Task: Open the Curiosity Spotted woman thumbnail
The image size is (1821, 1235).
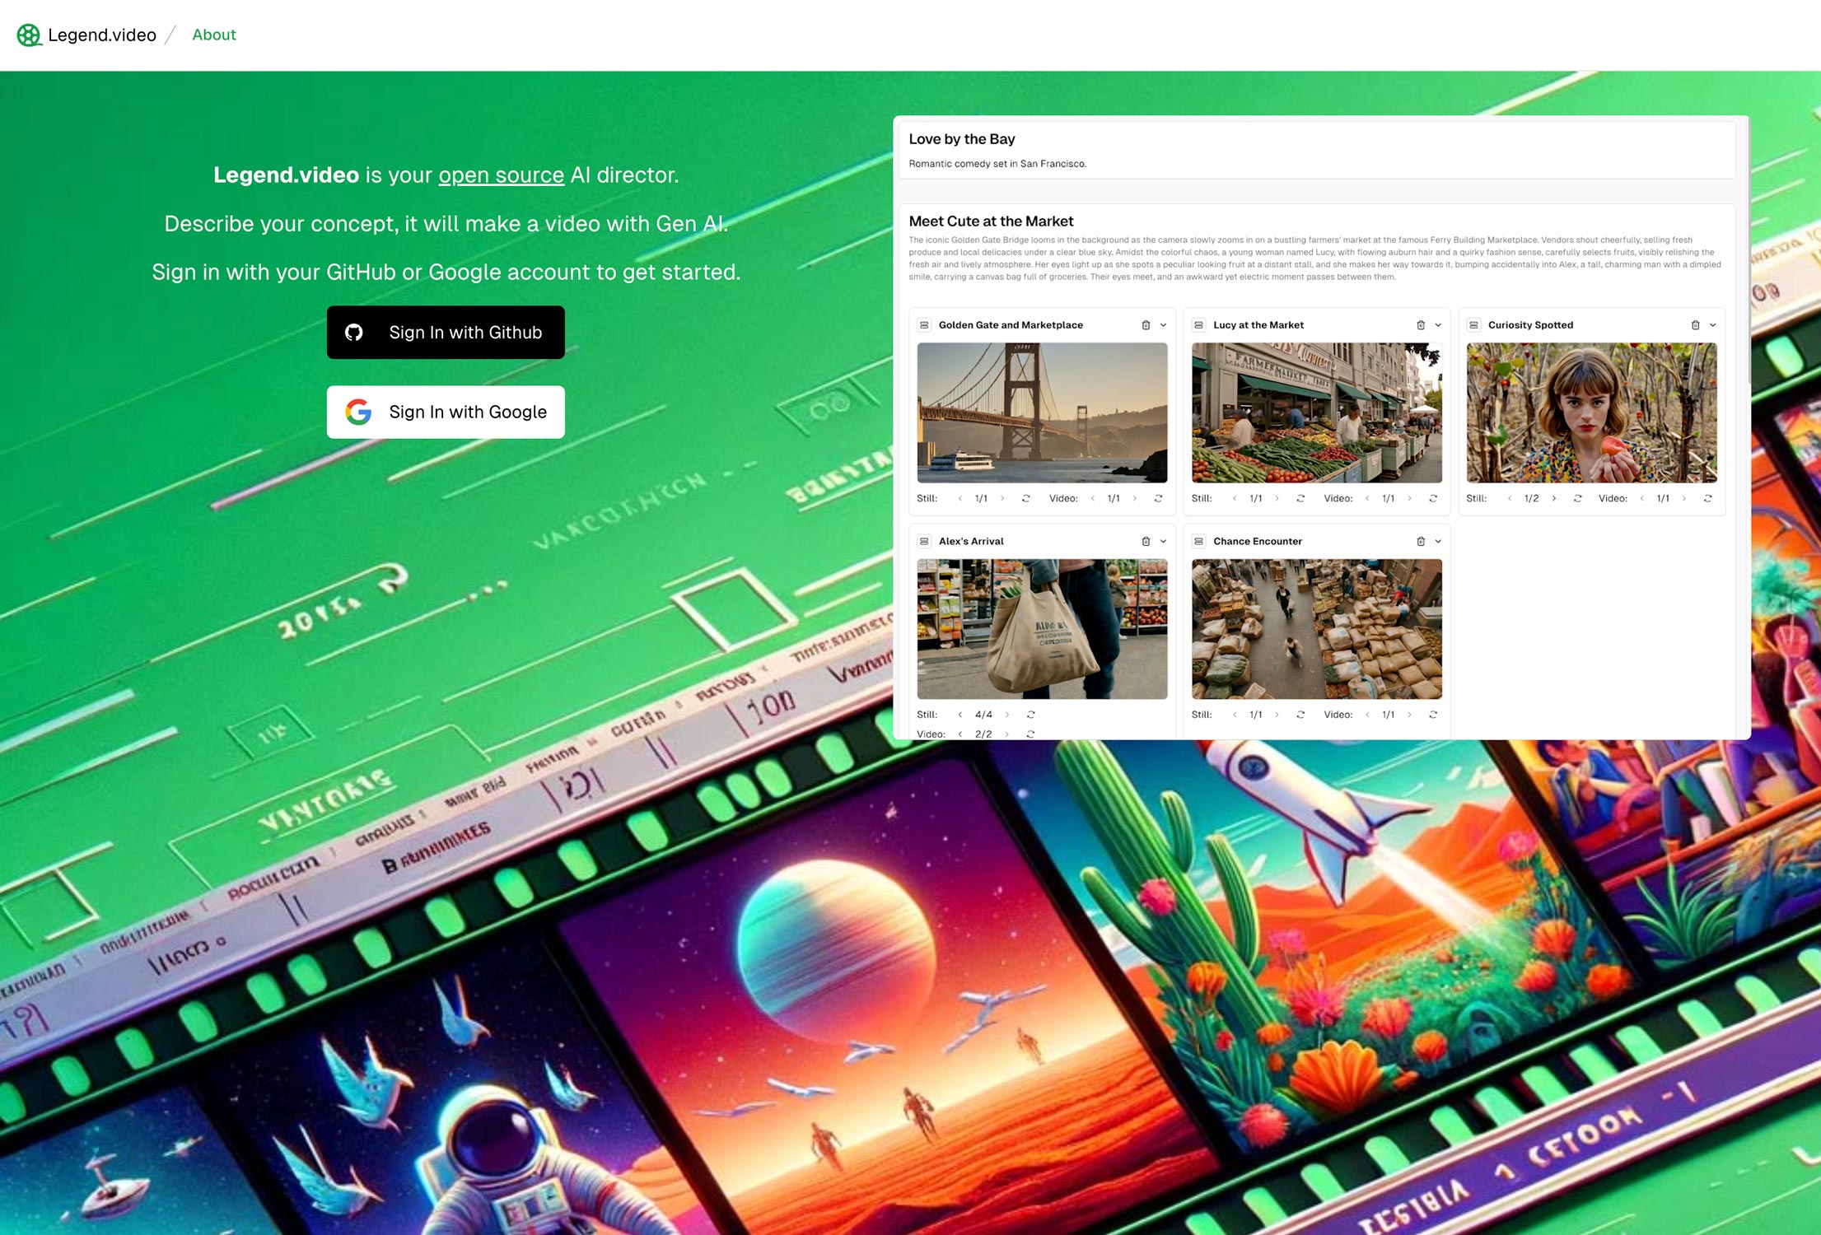Action: tap(1591, 412)
